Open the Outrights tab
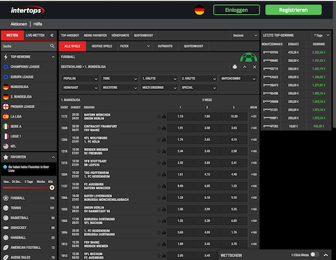Viewport: 336px width, 260px height. click(164, 46)
